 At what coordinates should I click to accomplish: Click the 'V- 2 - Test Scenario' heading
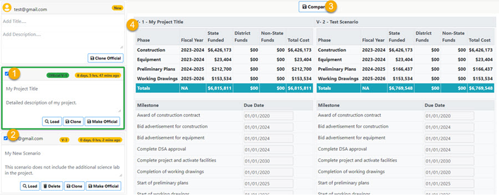(337, 22)
